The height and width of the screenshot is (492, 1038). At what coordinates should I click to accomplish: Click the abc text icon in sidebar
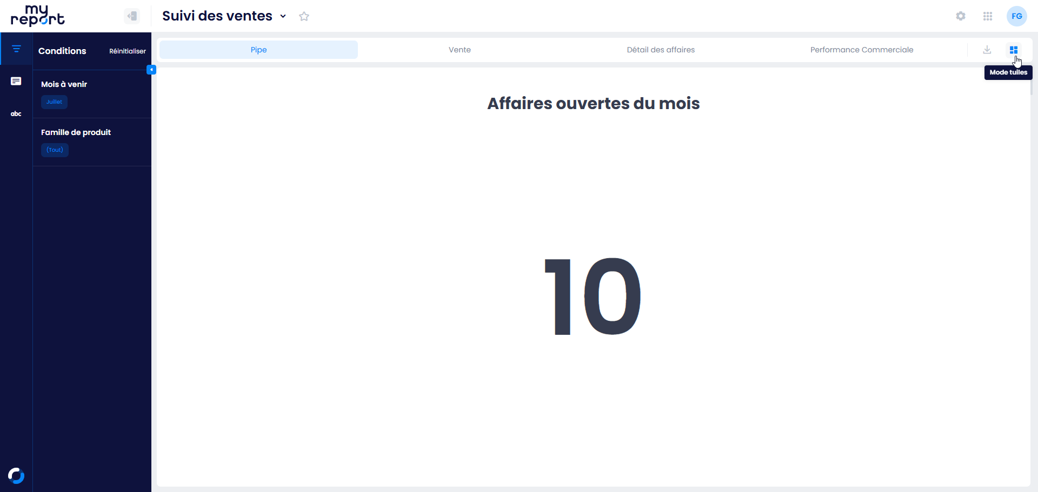(x=16, y=113)
